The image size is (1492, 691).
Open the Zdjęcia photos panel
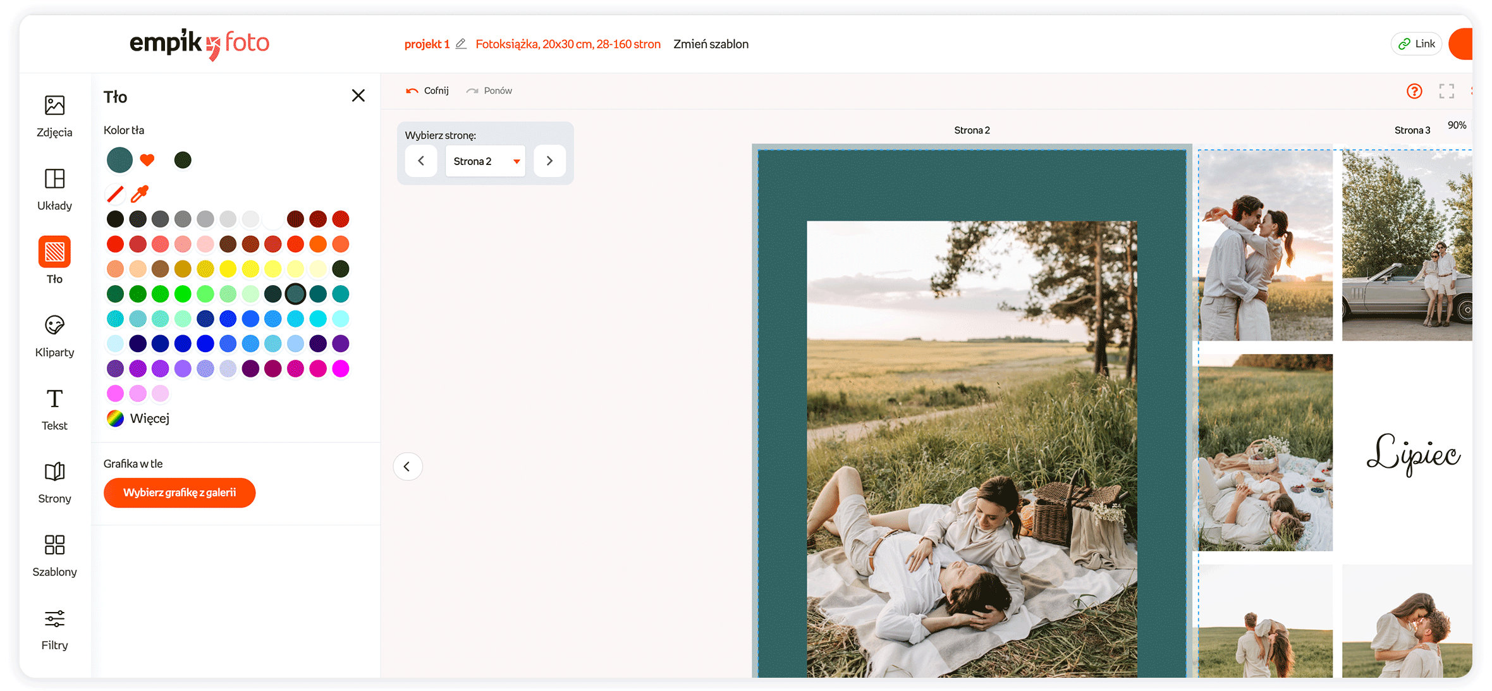pyautogui.click(x=54, y=116)
